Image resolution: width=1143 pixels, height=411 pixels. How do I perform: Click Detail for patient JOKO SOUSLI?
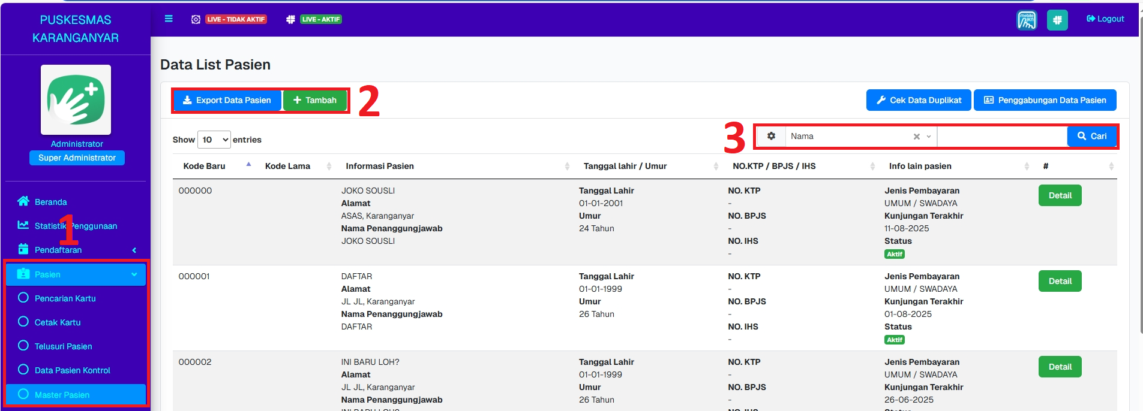click(1060, 195)
